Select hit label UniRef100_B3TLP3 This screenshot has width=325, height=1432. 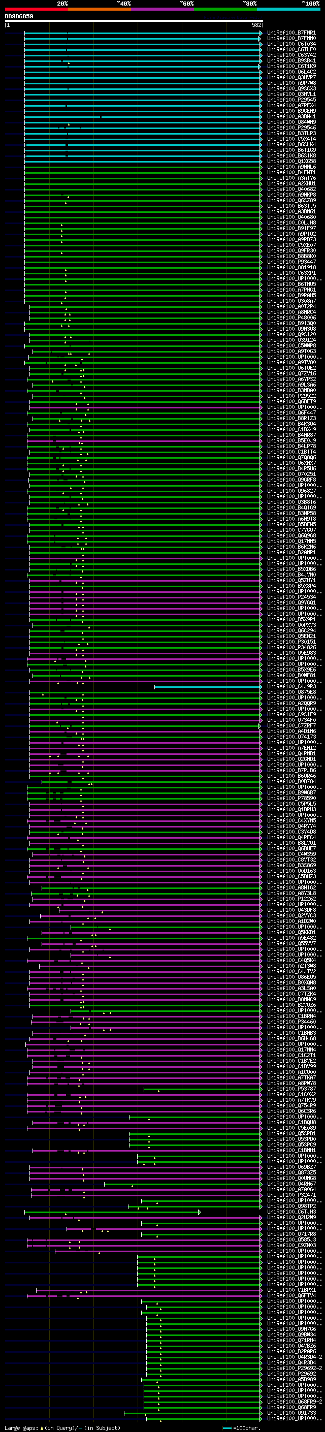[291, 134]
